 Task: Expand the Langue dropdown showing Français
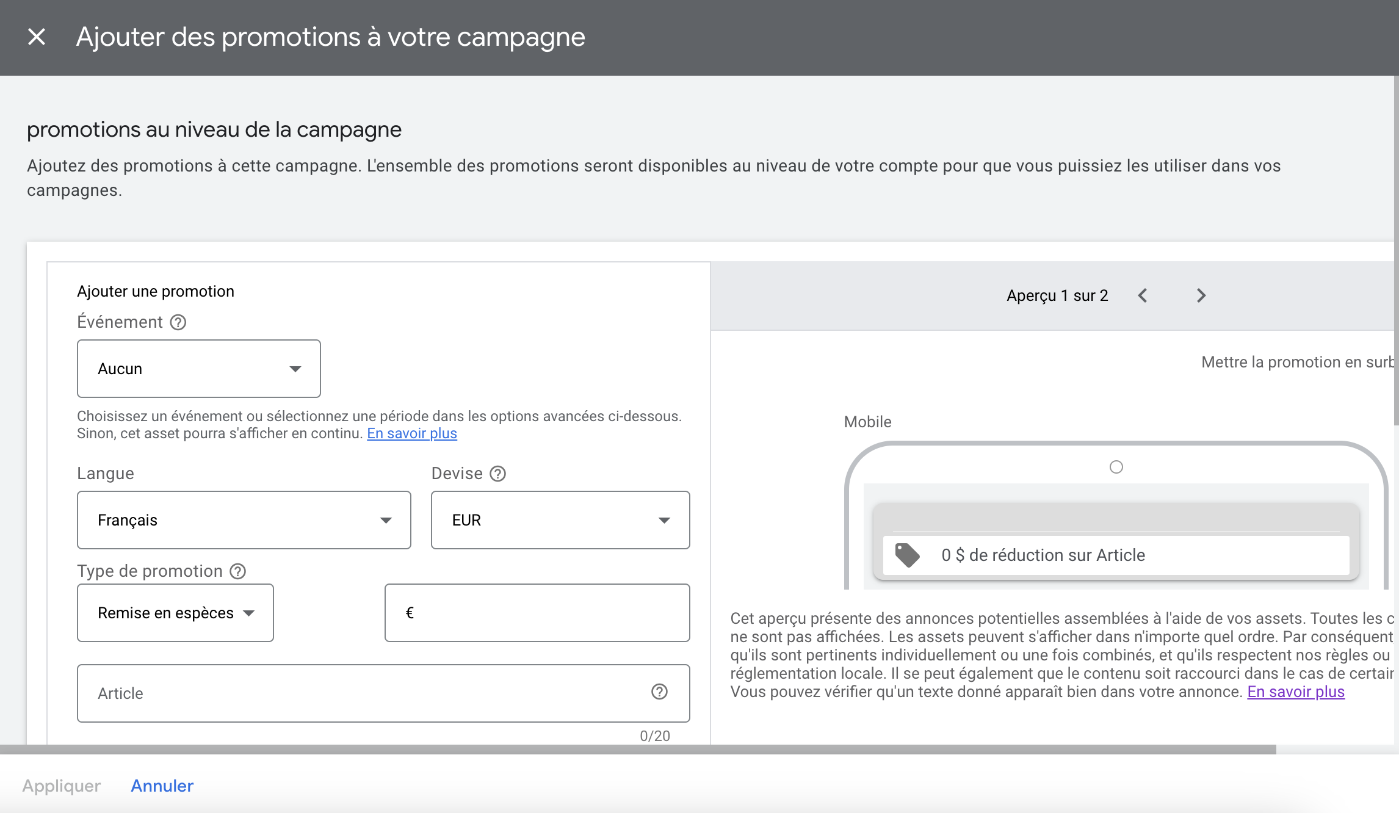coord(244,520)
